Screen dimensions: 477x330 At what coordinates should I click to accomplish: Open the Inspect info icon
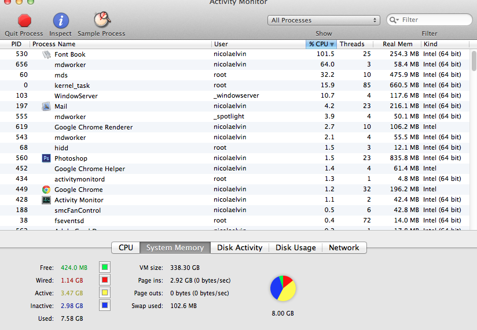pos(61,21)
